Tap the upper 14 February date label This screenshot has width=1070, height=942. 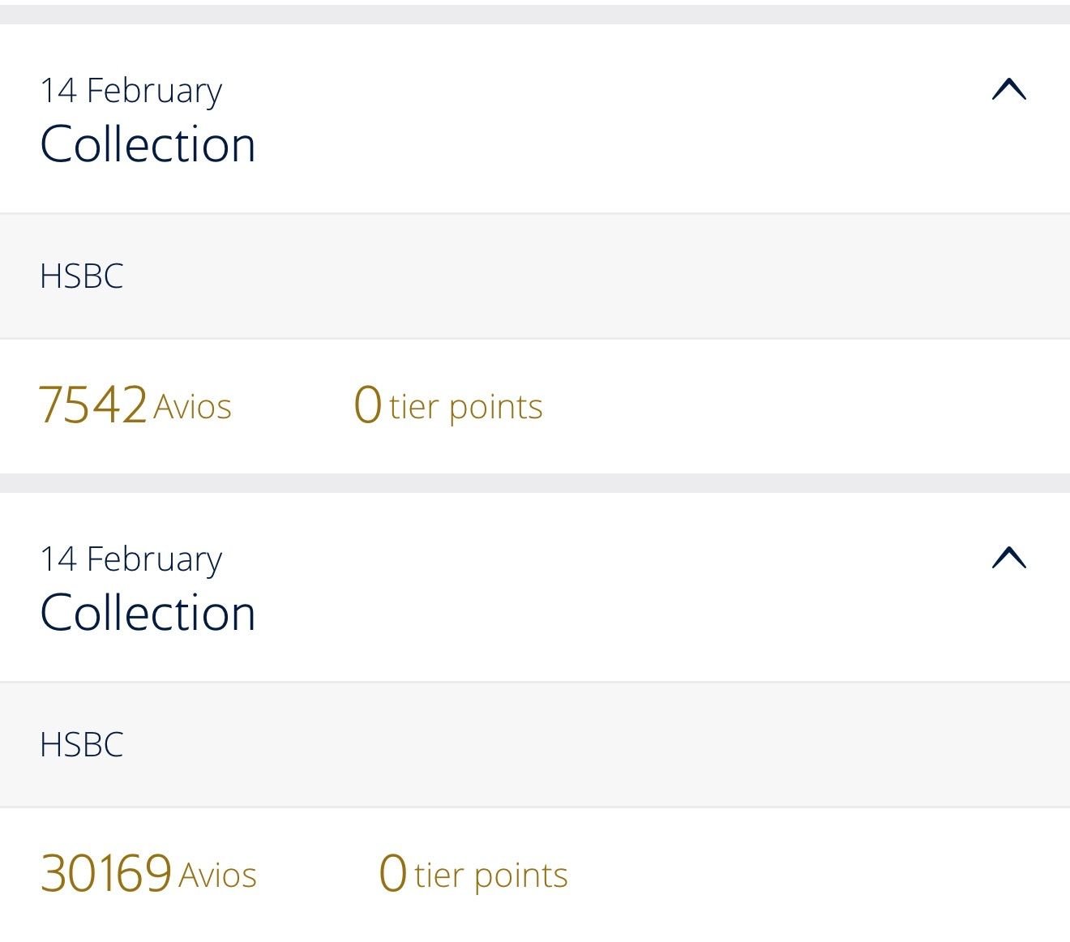coord(131,90)
